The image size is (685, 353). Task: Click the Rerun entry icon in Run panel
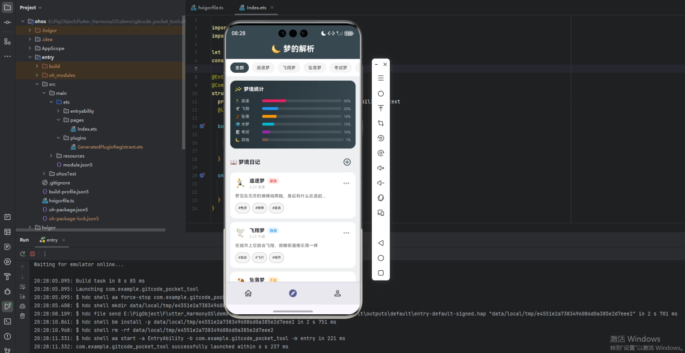22,254
